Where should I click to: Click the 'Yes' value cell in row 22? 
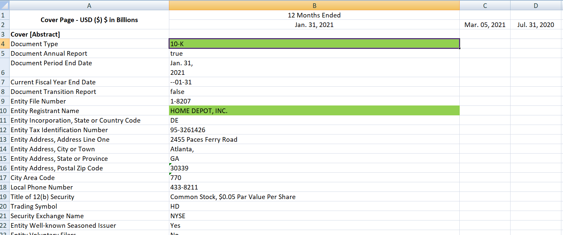[314, 225]
